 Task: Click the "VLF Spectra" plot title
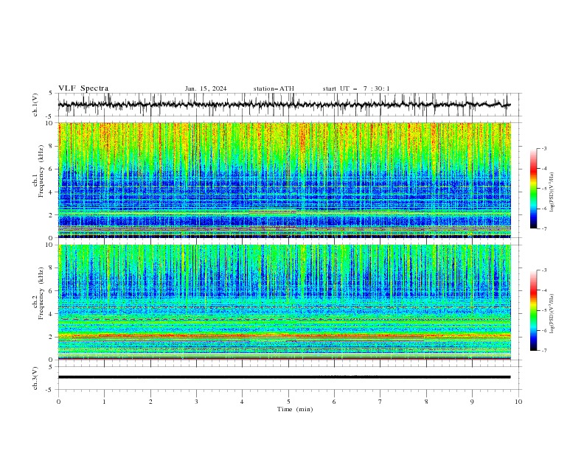(x=83, y=88)
